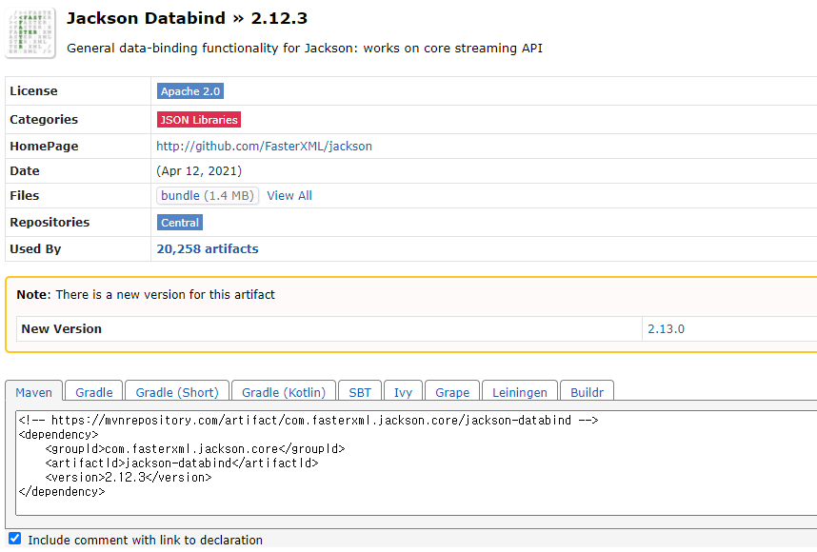817x552 pixels.
Task: Switch to the Gradle tab
Action: [93, 392]
